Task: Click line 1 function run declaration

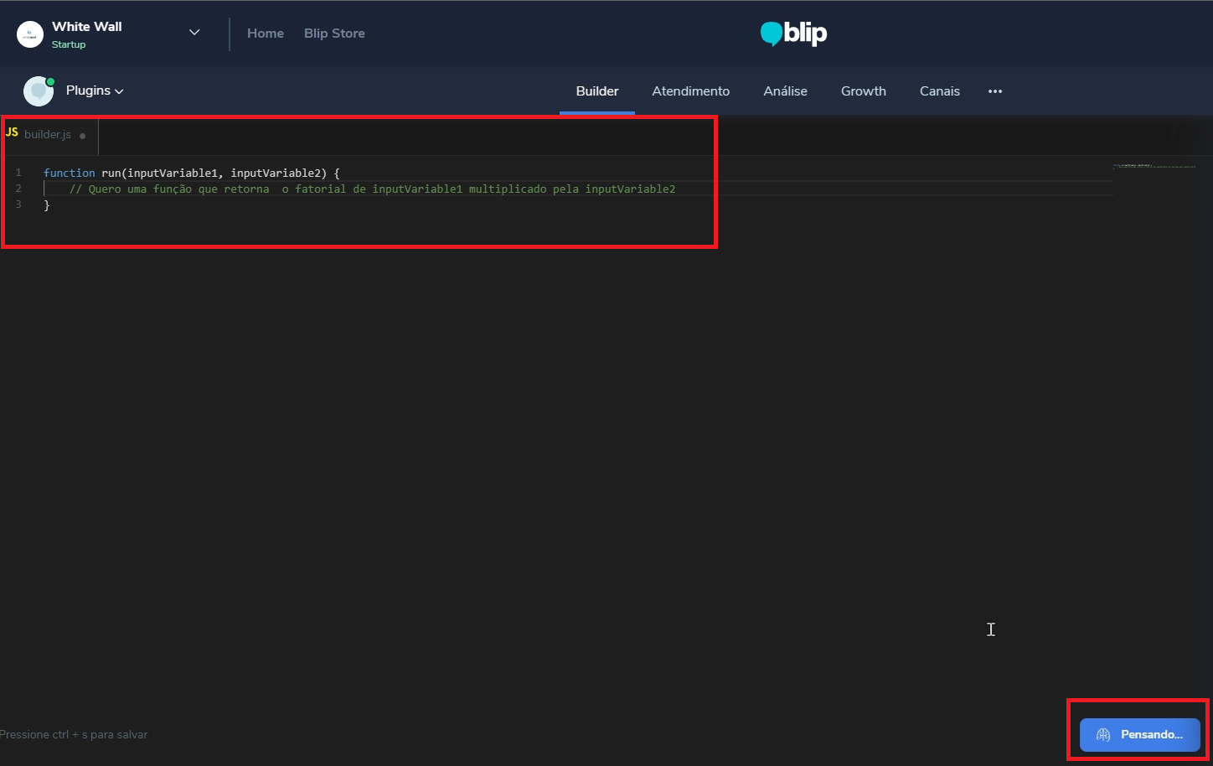Action: click(x=192, y=173)
